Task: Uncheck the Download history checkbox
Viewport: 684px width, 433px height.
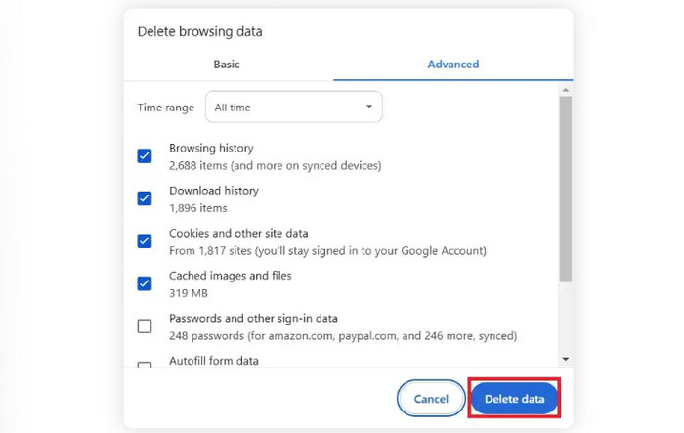Action: [x=145, y=198]
